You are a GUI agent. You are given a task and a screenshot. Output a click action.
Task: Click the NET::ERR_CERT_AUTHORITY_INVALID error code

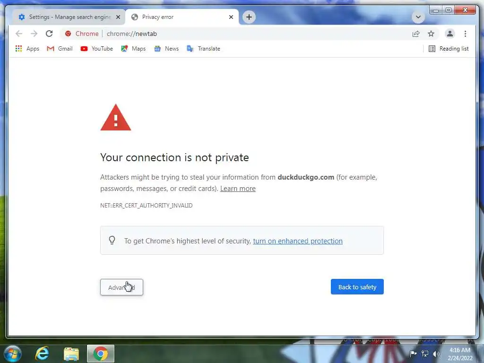click(x=147, y=206)
